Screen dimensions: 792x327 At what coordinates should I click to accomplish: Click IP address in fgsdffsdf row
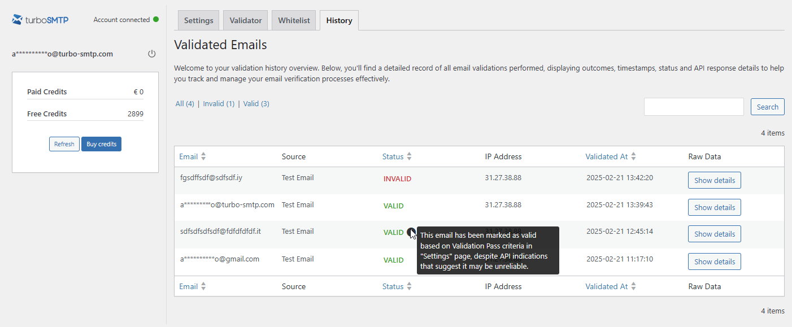pos(503,177)
